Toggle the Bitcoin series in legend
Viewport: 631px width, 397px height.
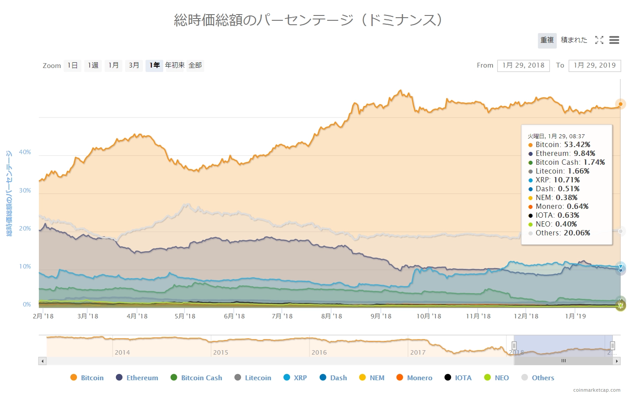coord(87,378)
